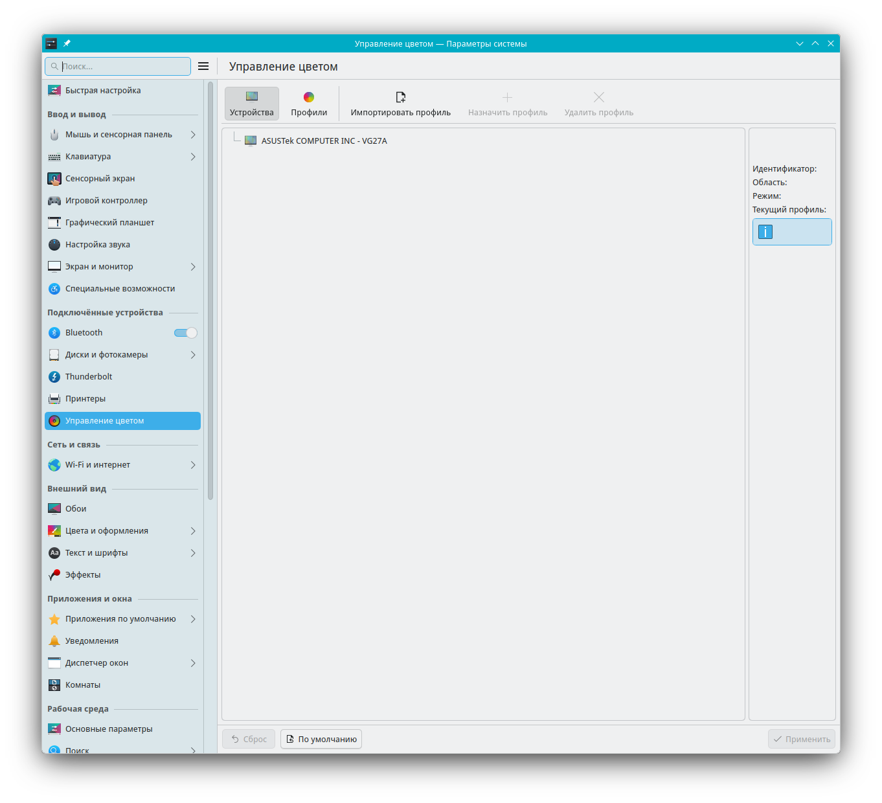The height and width of the screenshot is (803, 882).
Task: Expand Цвета и оформления submenu chevron
Action: tap(193, 531)
